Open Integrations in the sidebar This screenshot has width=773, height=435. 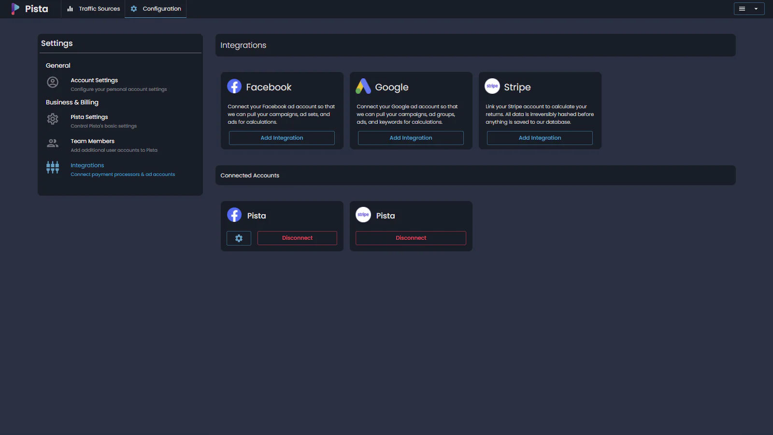87,165
